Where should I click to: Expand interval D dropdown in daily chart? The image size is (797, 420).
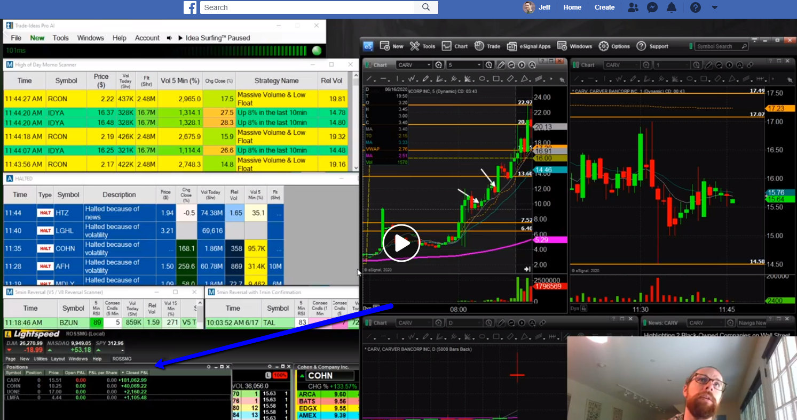[479, 323]
